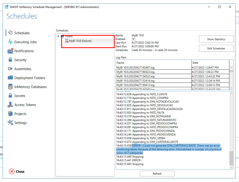Toggle the Enabled checkbox for MyBI 10.0

pos(133,39)
